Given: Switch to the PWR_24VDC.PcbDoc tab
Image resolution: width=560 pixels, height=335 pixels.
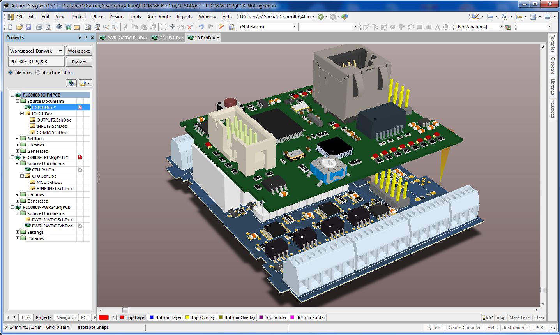Looking at the screenshot, I should pyautogui.click(x=124, y=38).
